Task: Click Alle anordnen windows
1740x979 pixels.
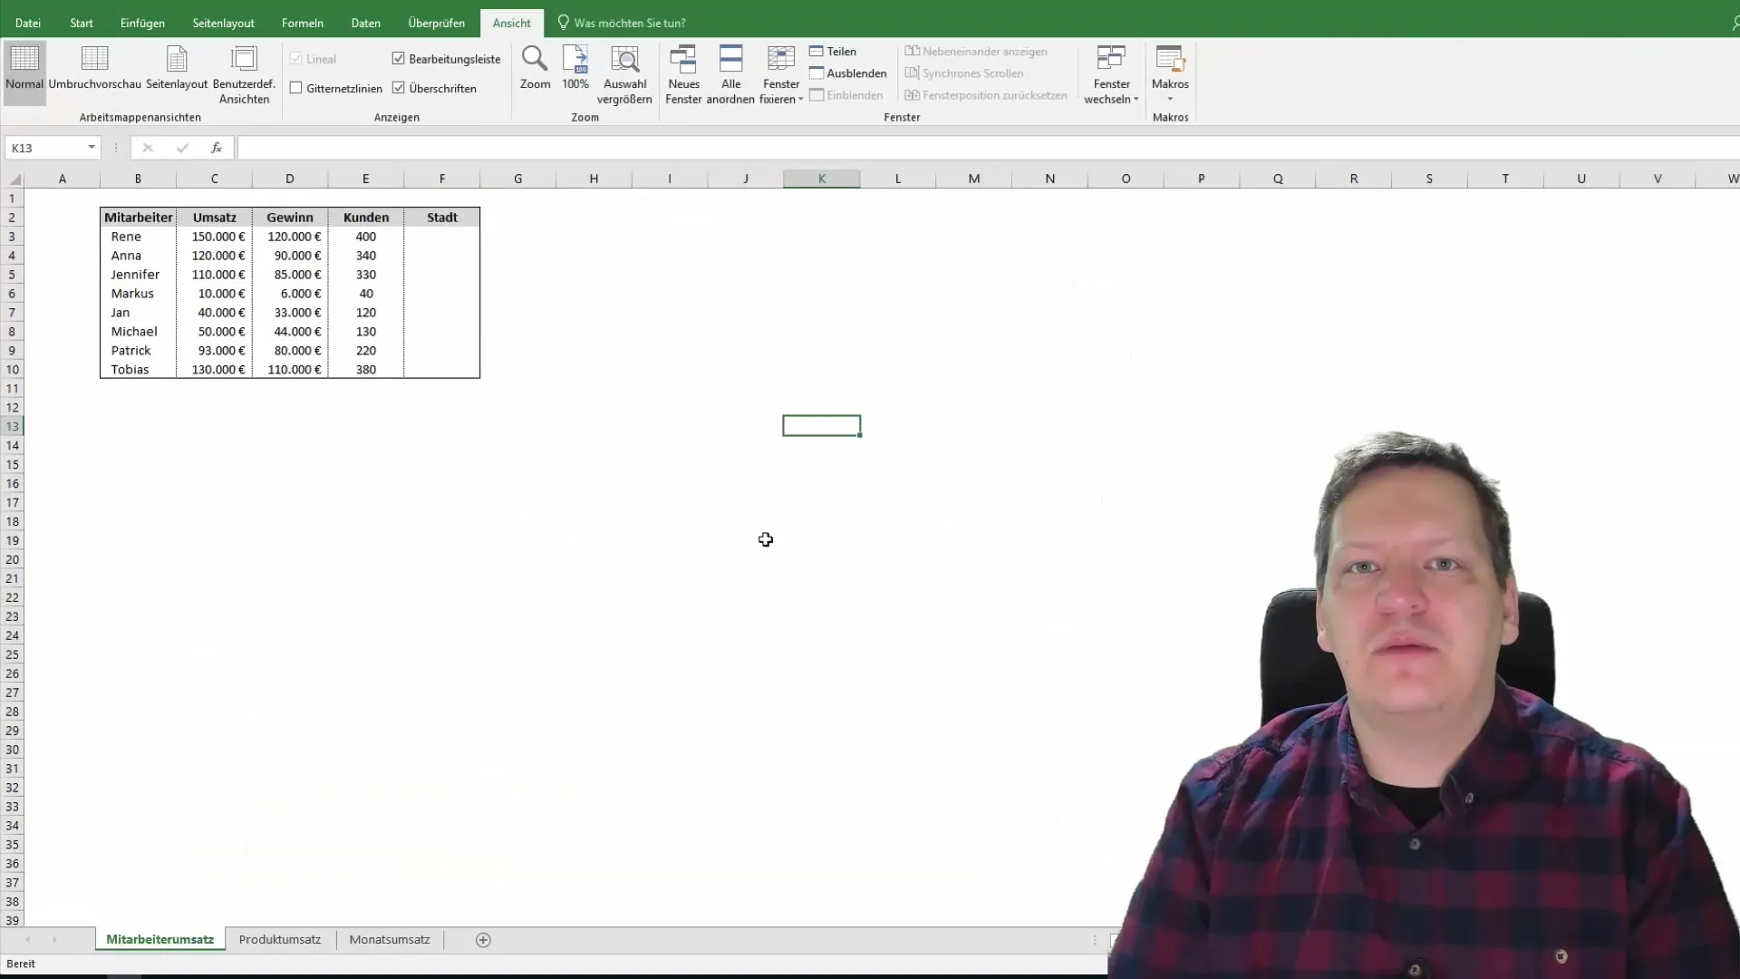Action: point(730,74)
